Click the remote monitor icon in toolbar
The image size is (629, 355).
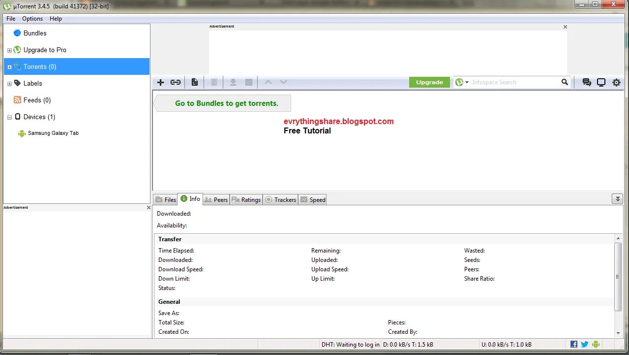click(601, 82)
